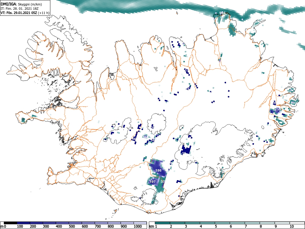The image size is (305, 229).
Task: Pick the 4–5 km teal legend swatch
Action: (x=207, y=223)
